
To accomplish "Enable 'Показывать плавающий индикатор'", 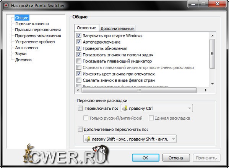I will coord(79,61).
